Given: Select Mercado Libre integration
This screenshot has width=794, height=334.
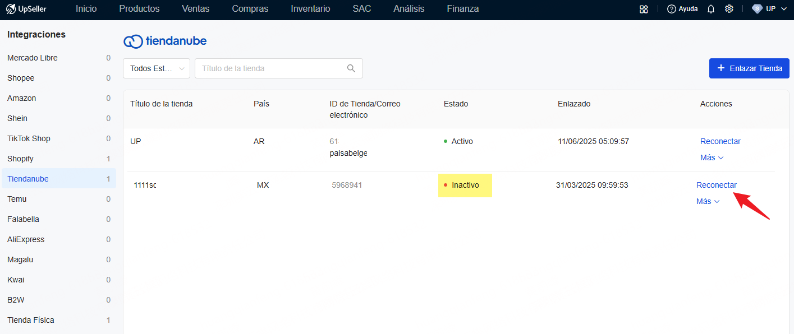Looking at the screenshot, I should pos(59,58).
